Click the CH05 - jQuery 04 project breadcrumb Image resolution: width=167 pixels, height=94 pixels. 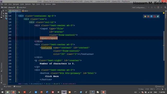point(8,8)
